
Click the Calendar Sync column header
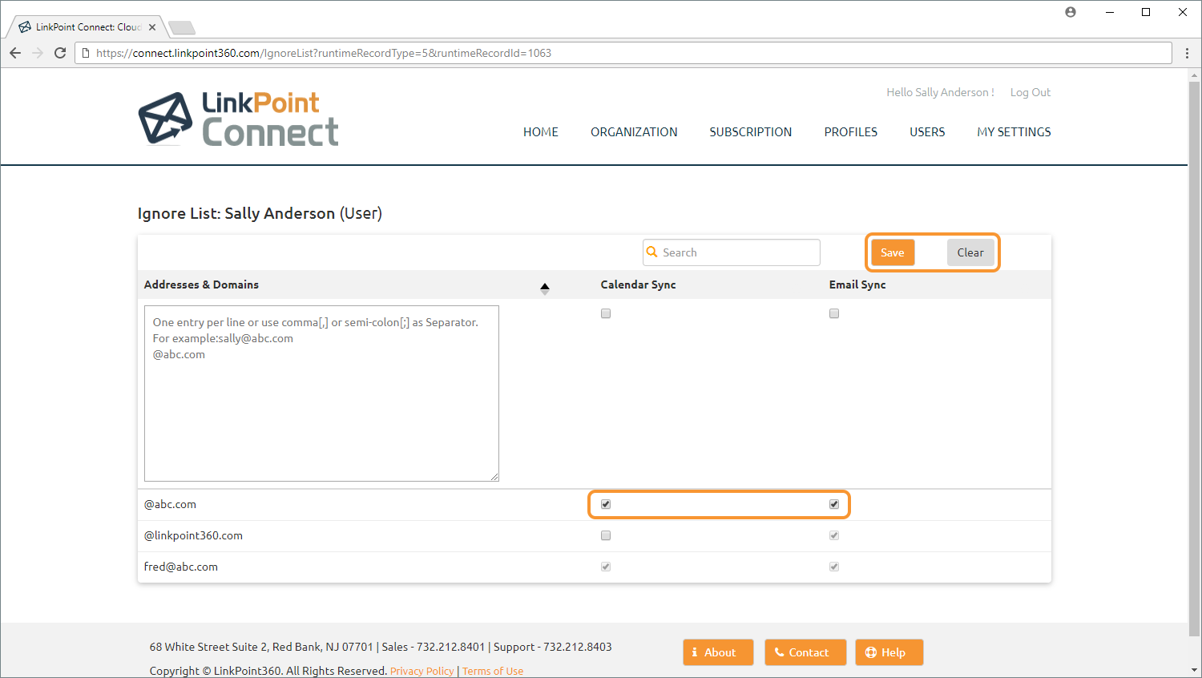638,285
